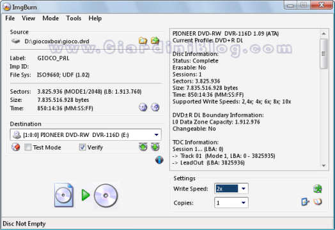Open the Write Speed dropdown
The height and width of the screenshot is (230, 335).
[244, 189]
